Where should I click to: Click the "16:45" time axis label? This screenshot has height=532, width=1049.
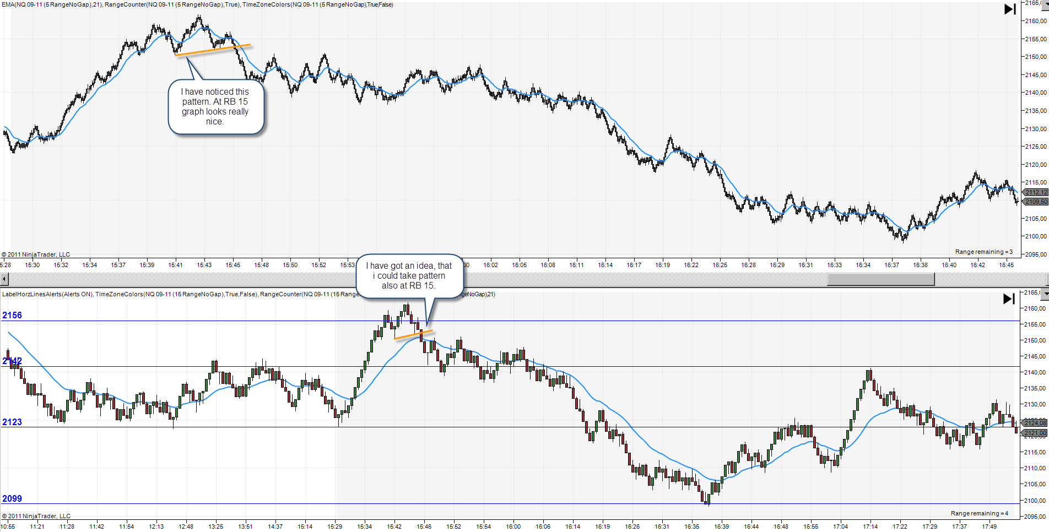(x=1007, y=265)
